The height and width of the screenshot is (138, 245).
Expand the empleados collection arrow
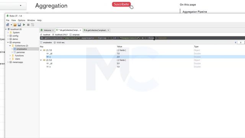point(12,49)
